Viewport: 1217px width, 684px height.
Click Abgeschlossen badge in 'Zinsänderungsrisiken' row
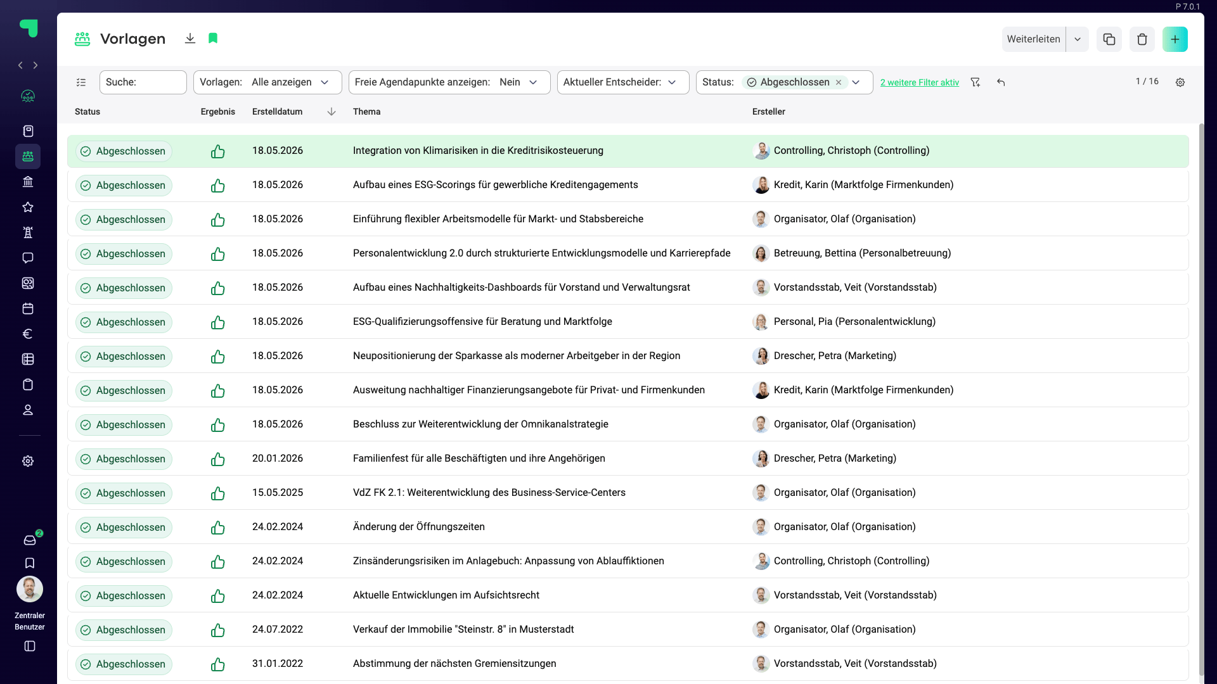[124, 561]
